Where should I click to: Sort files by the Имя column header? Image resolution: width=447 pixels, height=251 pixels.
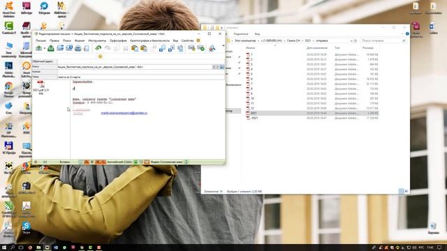250,48
